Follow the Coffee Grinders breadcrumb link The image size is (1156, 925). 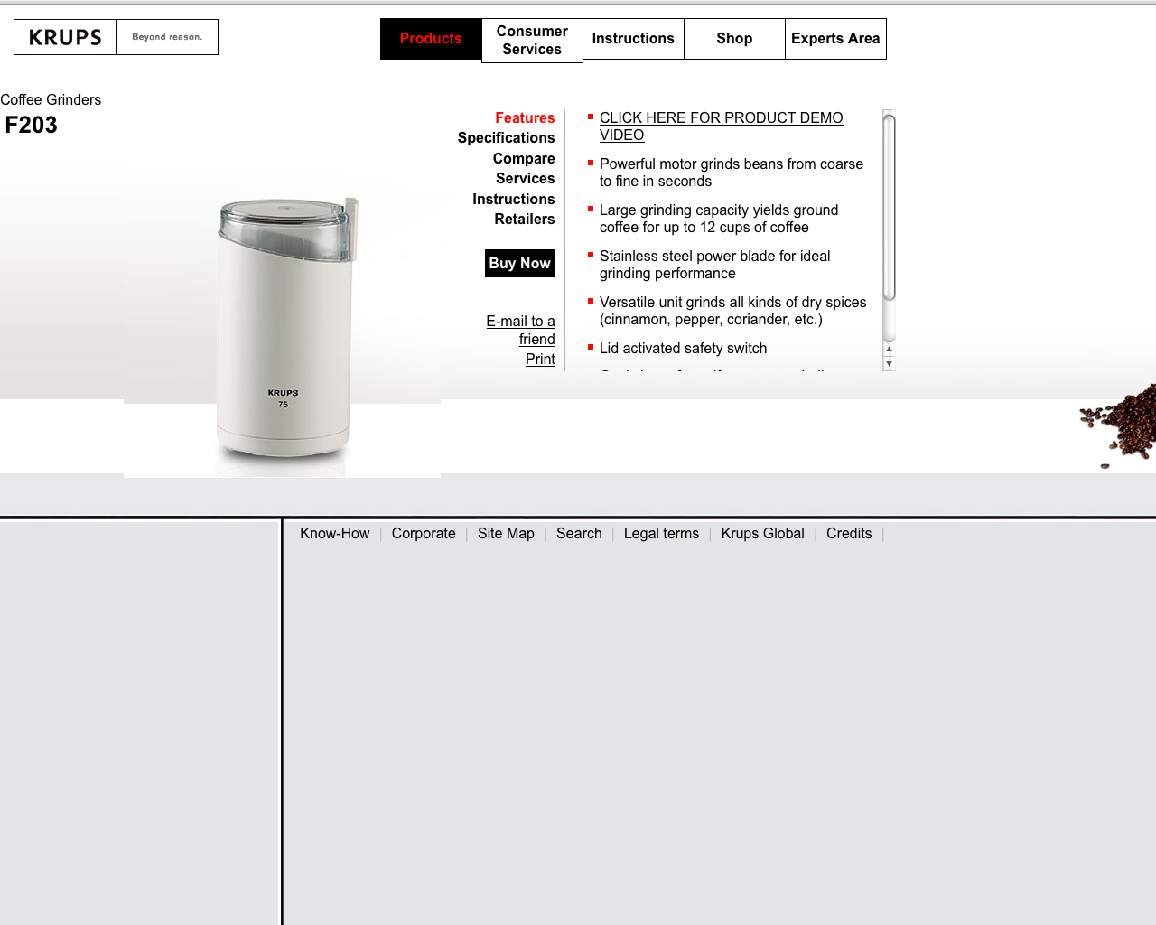pos(51,99)
